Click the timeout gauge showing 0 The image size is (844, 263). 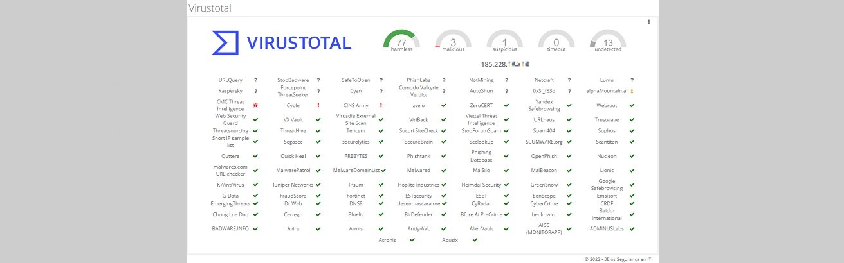(556, 42)
